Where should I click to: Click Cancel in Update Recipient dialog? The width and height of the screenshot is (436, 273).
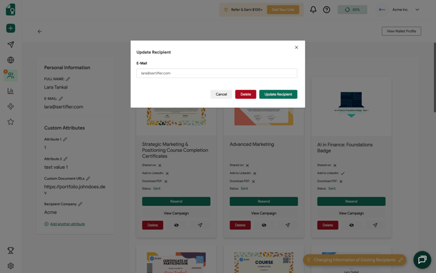click(221, 94)
